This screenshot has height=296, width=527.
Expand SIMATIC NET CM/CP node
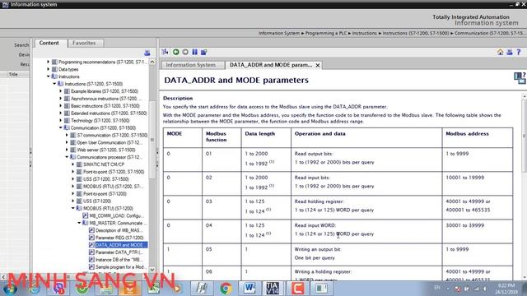73,164
